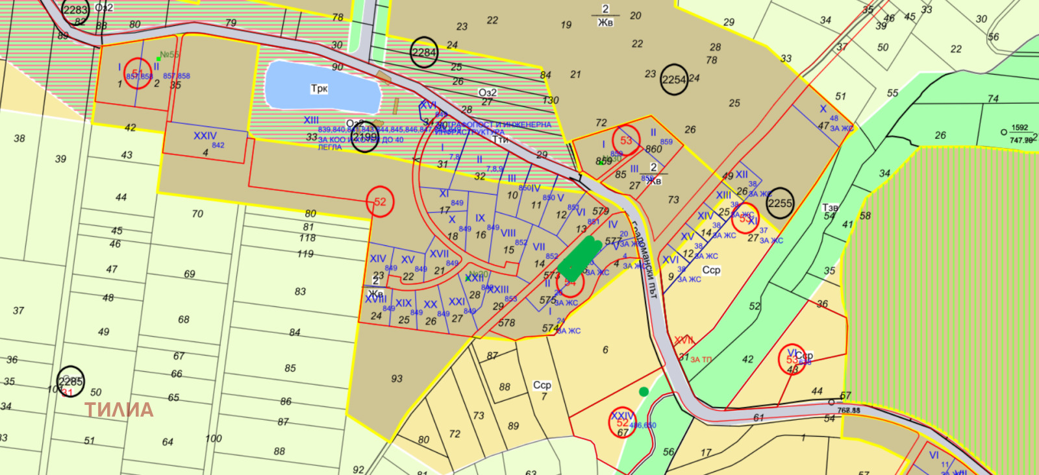
Task: Click the black circle marker 2284
Action: point(424,53)
